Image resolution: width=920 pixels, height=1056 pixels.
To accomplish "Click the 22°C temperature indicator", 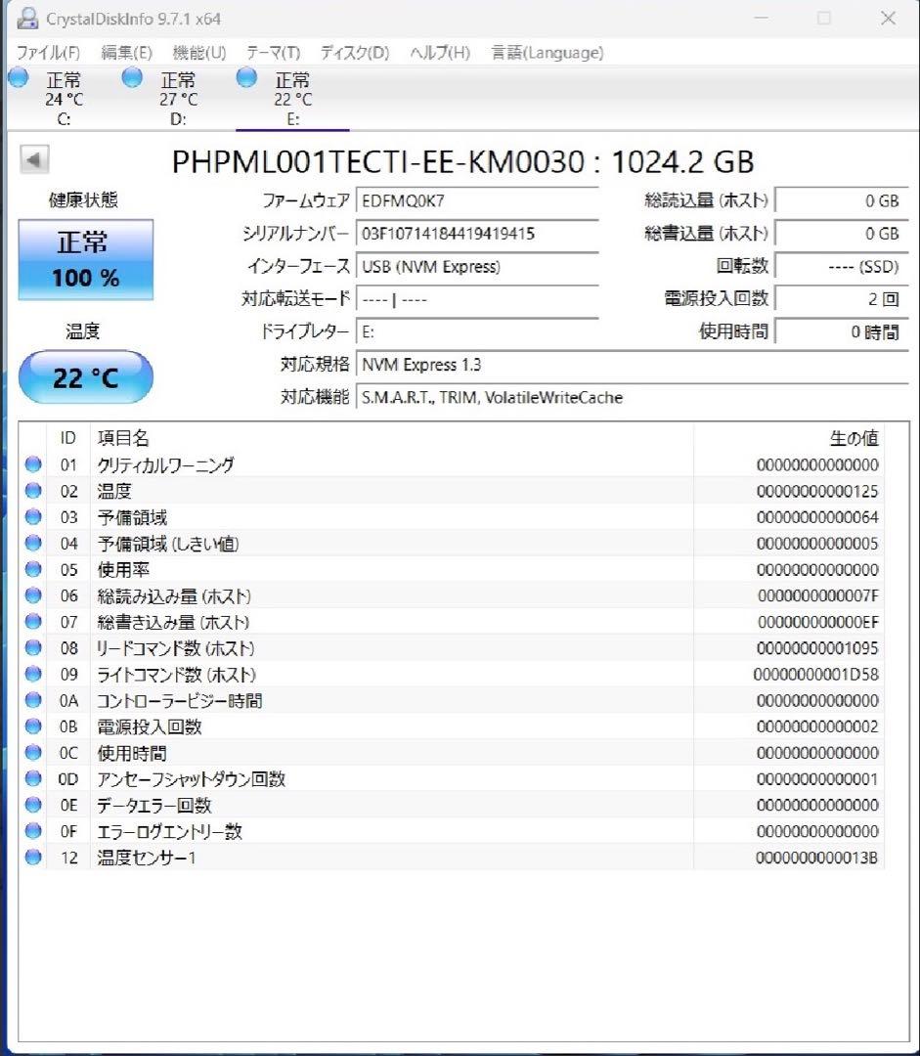I will (85, 377).
